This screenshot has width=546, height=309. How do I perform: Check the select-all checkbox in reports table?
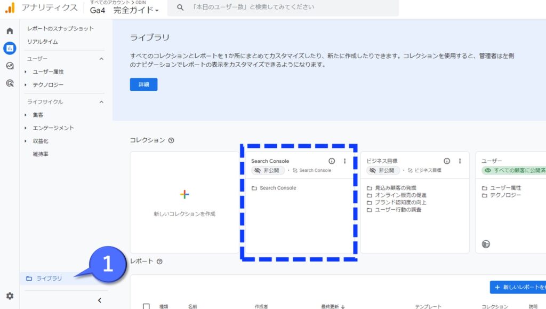[x=146, y=306]
